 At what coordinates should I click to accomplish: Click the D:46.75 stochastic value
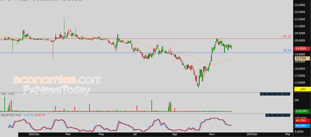[40, 115]
